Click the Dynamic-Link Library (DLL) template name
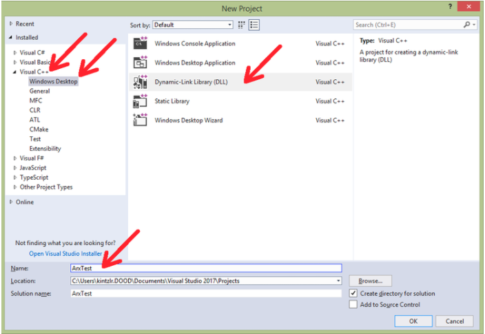 [191, 82]
